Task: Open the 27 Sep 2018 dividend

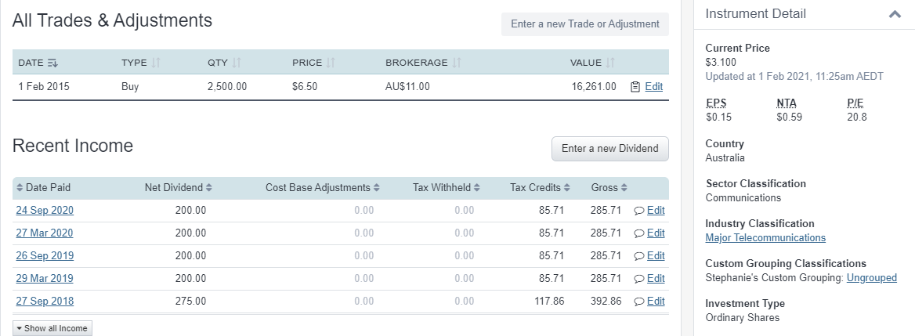Action: pos(45,302)
